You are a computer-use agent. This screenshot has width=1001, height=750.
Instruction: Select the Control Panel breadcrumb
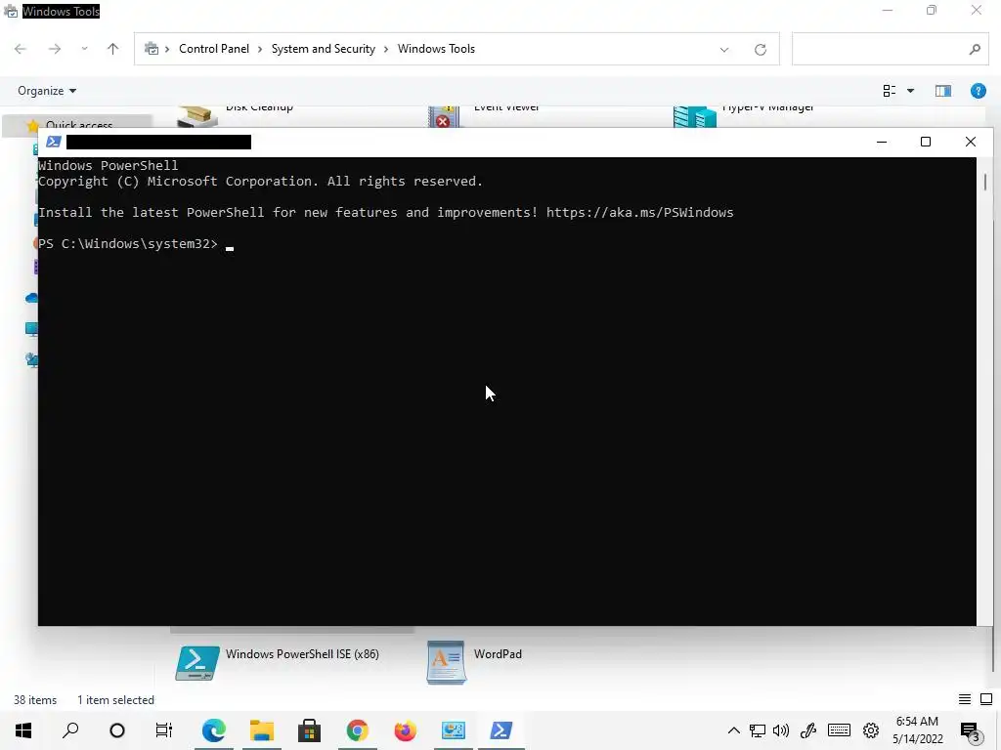[x=214, y=49]
